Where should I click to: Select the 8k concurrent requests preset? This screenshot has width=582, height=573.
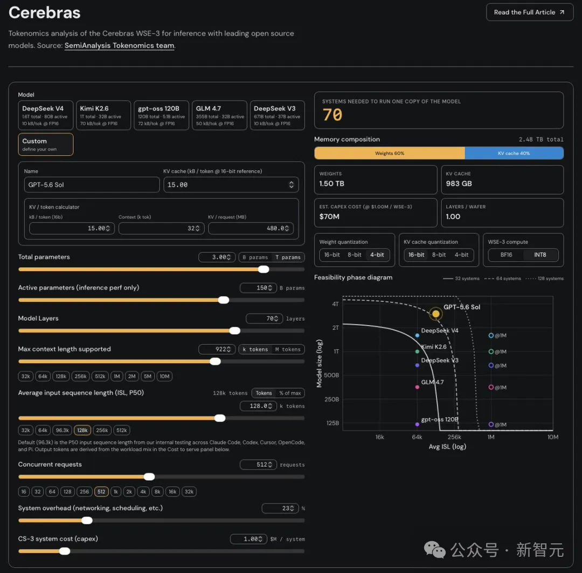[157, 492]
